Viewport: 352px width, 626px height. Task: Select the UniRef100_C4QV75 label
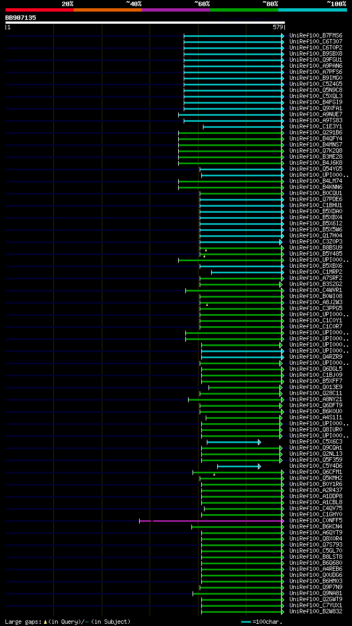tap(316, 508)
